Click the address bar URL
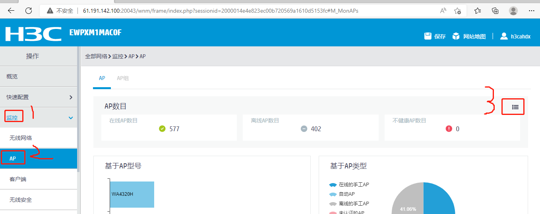The width and height of the screenshot is (540, 214). click(221, 11)
